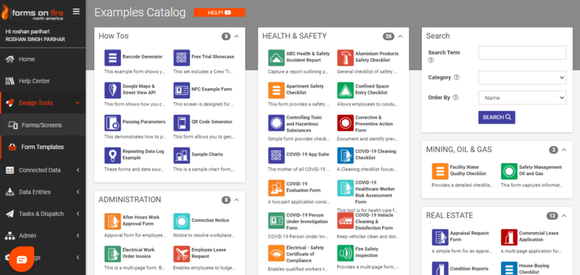Select Form Templates in the sidebar

(43, 147)
